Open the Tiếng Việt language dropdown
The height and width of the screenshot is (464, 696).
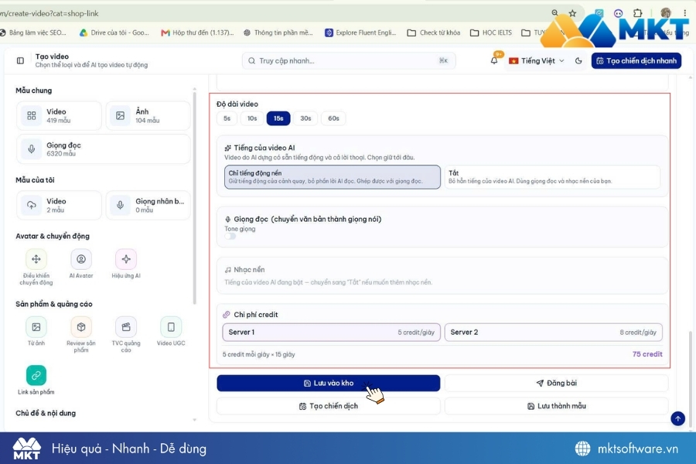(536, 61)
